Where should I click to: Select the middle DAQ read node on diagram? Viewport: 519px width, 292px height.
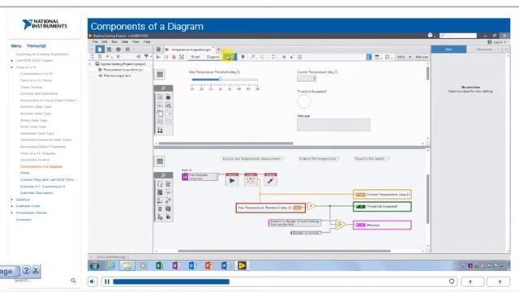tap(251, 180)
